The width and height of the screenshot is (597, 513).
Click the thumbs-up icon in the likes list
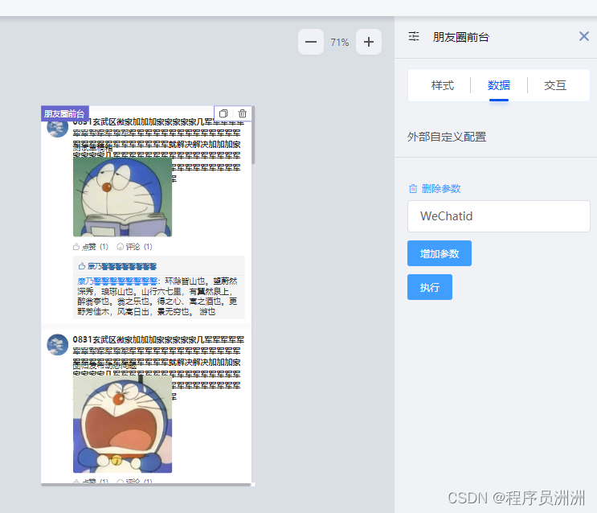[x=81, y=266]
